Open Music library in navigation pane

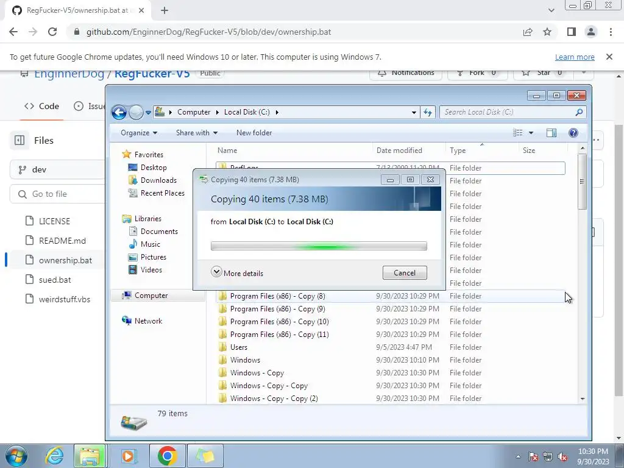(x=151, y=244)
